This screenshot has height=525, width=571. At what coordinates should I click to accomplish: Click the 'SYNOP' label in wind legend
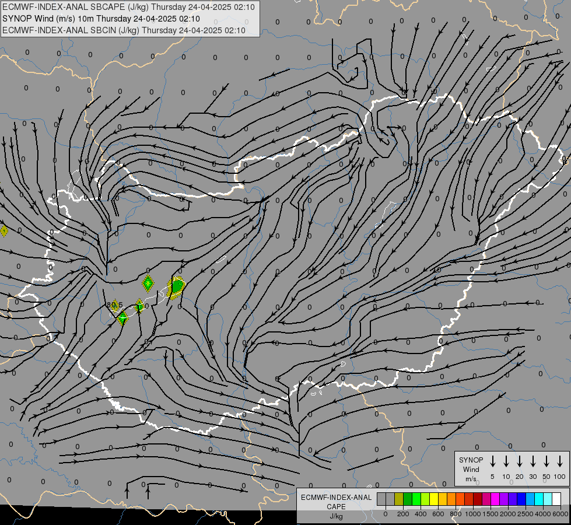[471, 460]
